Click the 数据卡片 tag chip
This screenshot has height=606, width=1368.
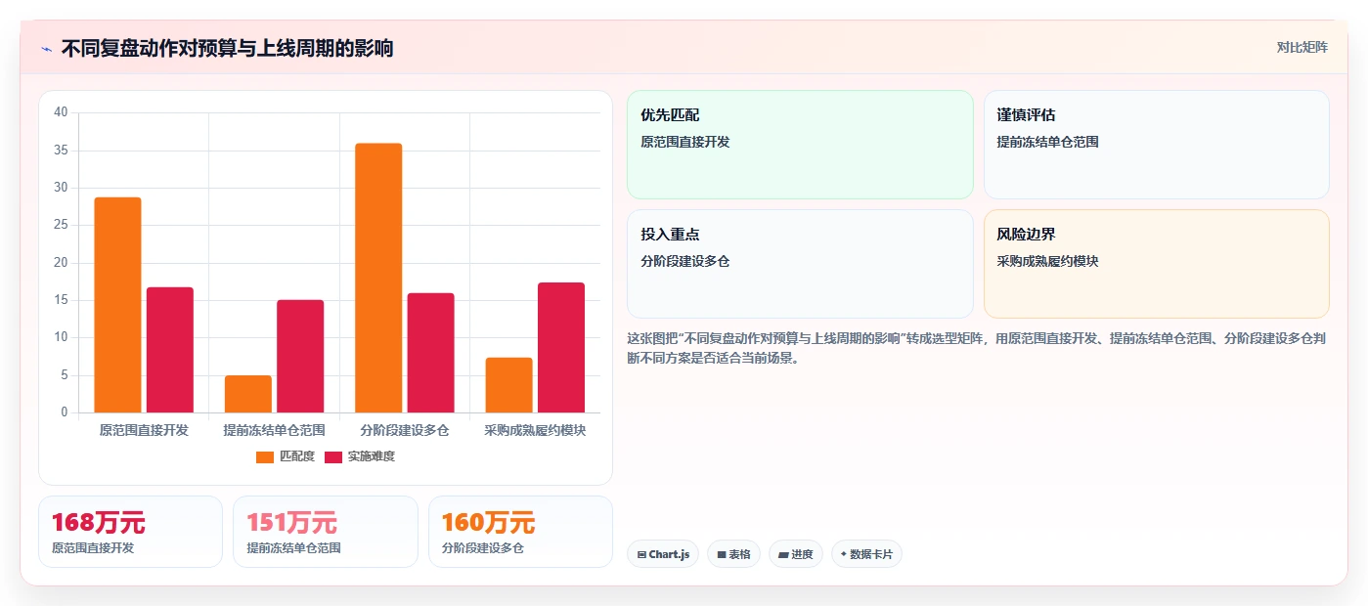866,554
